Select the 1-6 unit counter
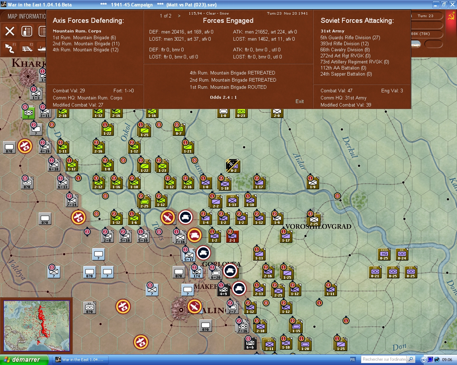Image resolution: width=457 pixels, height=365 pixels. 134,219
